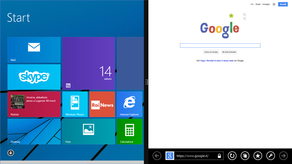292x164 pixels.
Task: Click the Google doodle logo
Action: pyautogui.click(x=220, y=30)
